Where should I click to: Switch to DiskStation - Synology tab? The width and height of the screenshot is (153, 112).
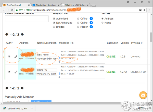[45, 5]
